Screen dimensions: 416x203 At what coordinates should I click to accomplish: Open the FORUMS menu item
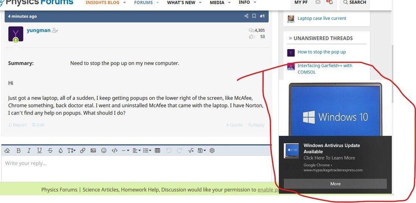click(x=143, y=3)
